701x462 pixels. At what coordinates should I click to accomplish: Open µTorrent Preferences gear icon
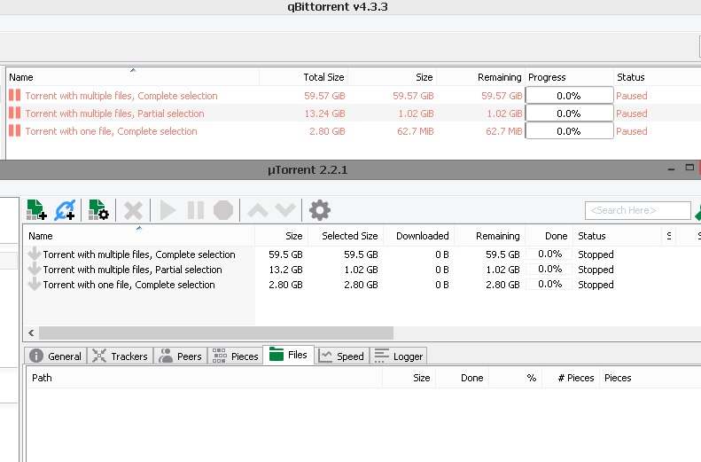pos(320,210)
